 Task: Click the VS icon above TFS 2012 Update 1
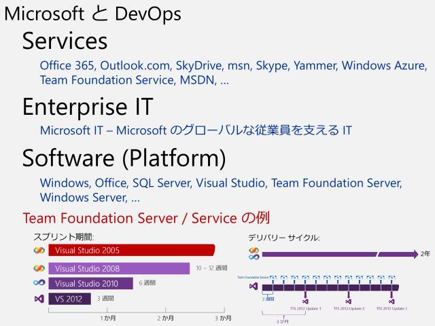point(305,299)
